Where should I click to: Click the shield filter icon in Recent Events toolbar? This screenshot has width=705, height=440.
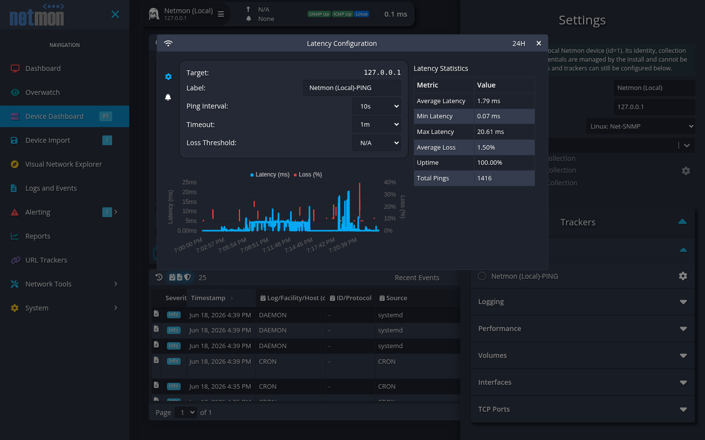pos(187,277)
